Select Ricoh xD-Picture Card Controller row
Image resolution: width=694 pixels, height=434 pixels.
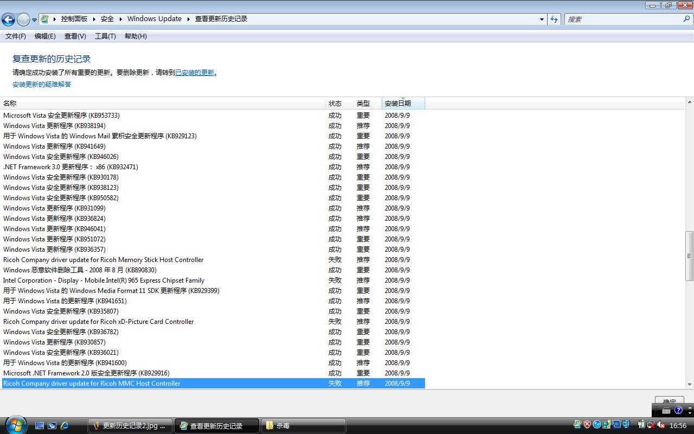tap(213, 322)
